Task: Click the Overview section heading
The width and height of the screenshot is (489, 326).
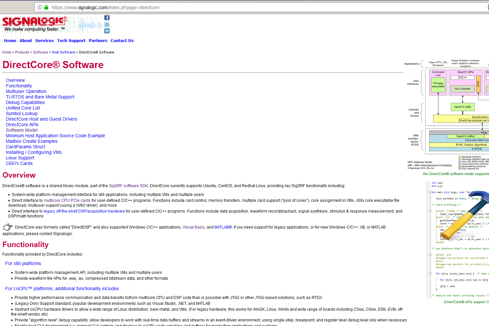Action: 19,175
